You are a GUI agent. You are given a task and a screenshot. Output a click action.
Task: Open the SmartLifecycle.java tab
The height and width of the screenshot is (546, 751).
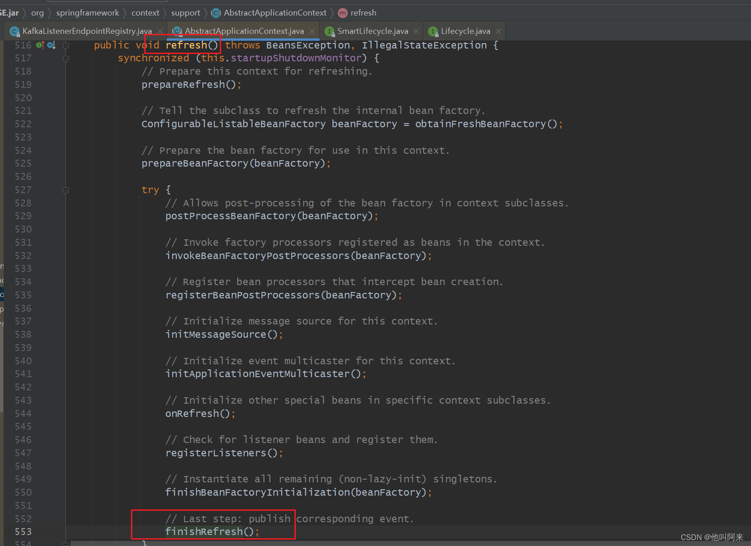372,31
